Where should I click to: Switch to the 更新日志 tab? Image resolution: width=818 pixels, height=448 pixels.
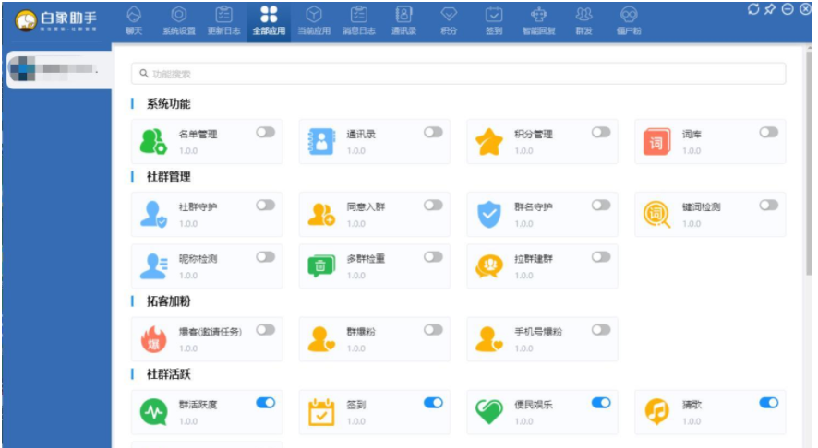223,19
